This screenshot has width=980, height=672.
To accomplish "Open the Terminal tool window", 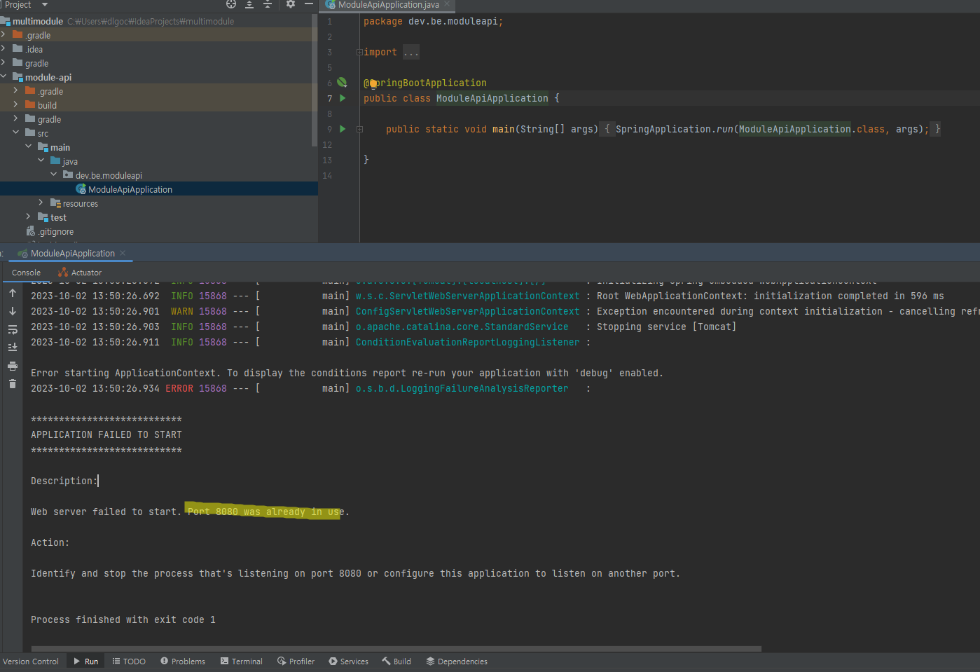I will pos(242,661).
